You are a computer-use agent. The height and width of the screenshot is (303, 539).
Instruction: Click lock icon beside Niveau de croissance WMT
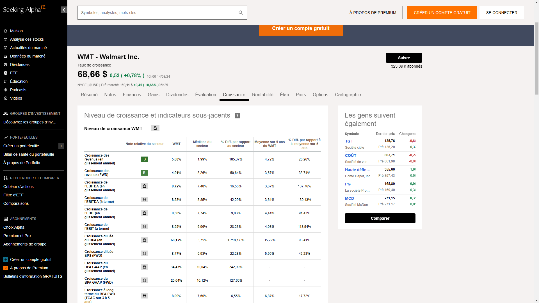click(x=155, y=128)
